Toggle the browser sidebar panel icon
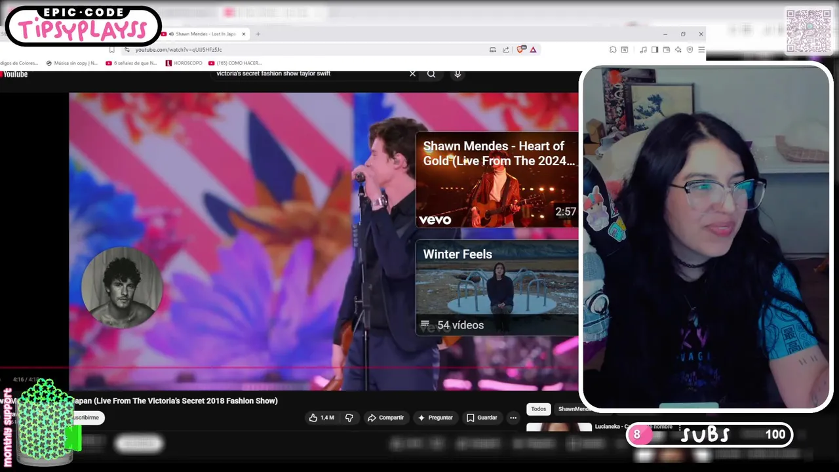 coord(654,50)
